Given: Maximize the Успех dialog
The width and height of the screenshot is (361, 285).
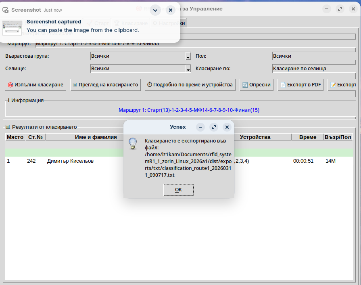Looking at the screenshot, I should [x=214, y=127].
